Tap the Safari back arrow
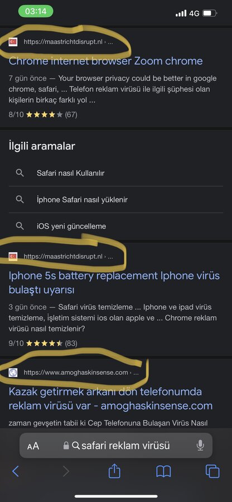This screenshot has width=232, height=502. (x=16, y=471)
